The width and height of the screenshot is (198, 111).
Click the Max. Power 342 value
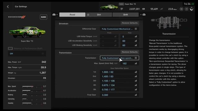click(x=44, y=62)
